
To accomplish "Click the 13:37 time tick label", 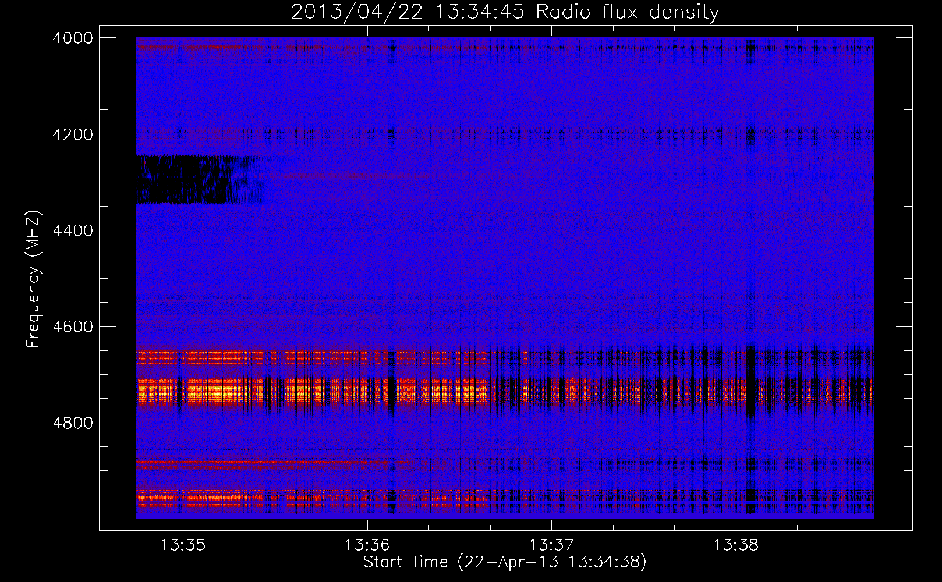I will 551,545.
